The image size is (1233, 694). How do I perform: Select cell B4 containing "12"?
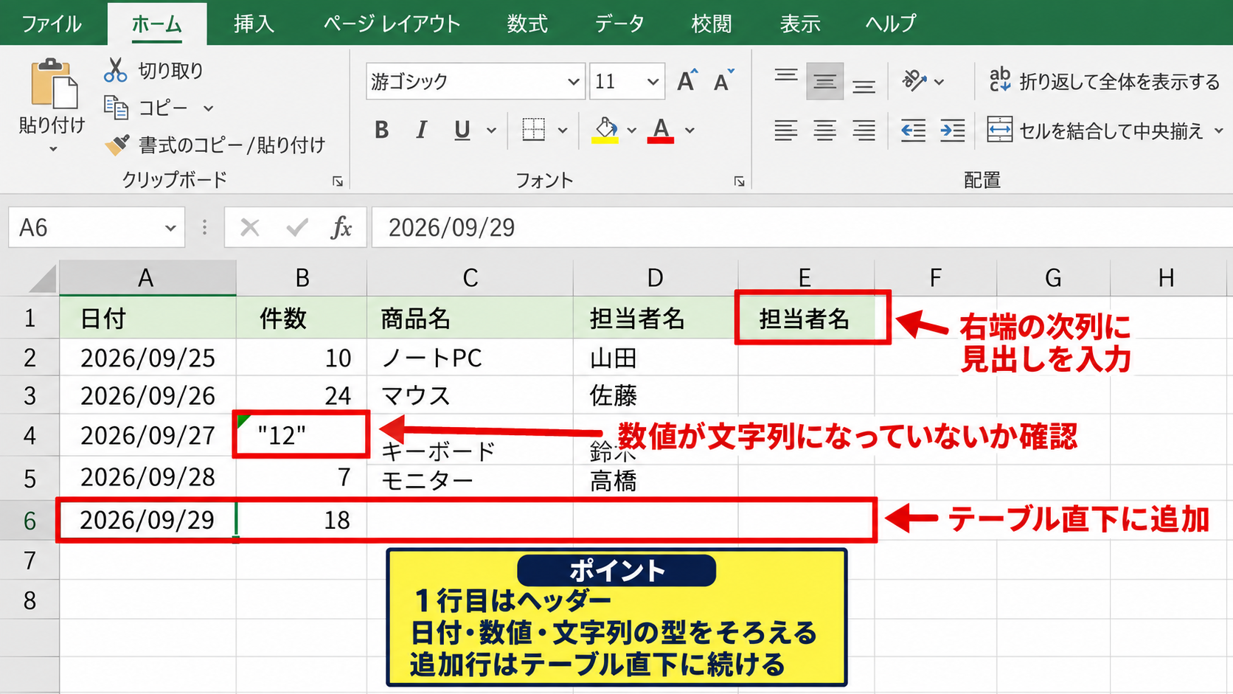click(x=302, y=435)
